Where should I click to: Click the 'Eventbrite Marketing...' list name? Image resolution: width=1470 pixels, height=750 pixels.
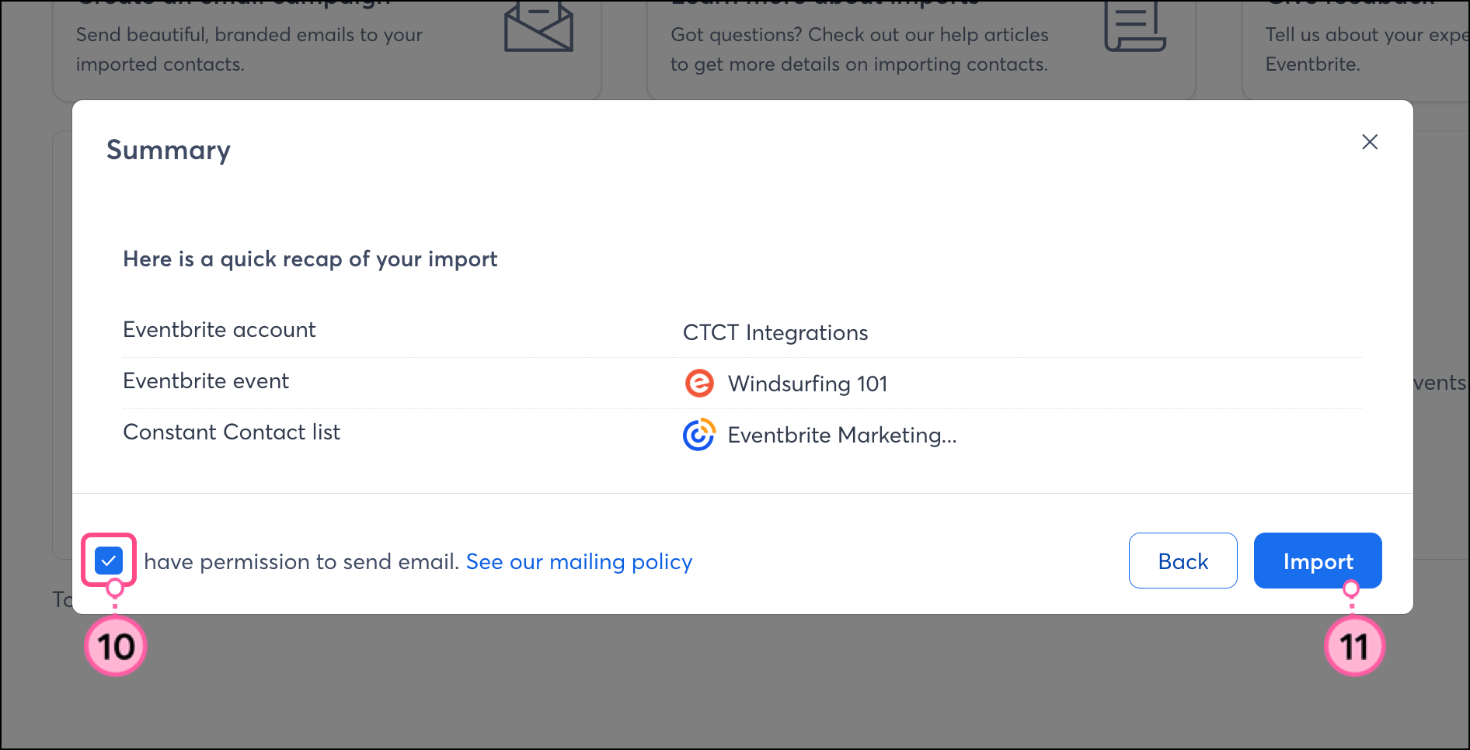point(842,435)
